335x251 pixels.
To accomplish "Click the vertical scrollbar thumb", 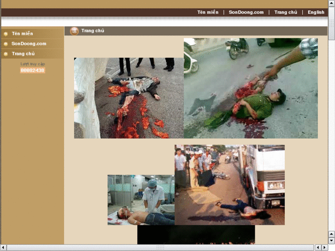I will click(x=331, y=23).
